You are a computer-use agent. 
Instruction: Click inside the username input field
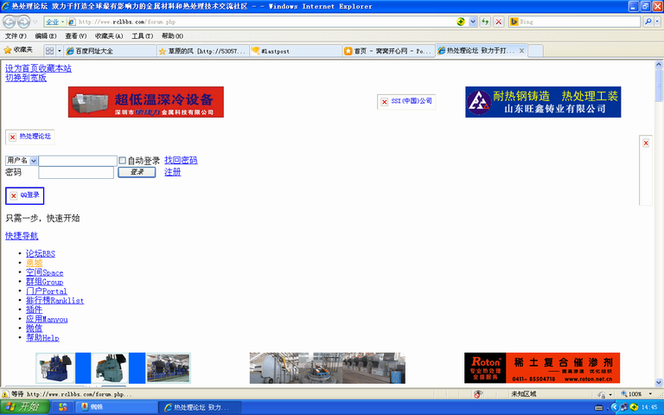pos(78,161)
